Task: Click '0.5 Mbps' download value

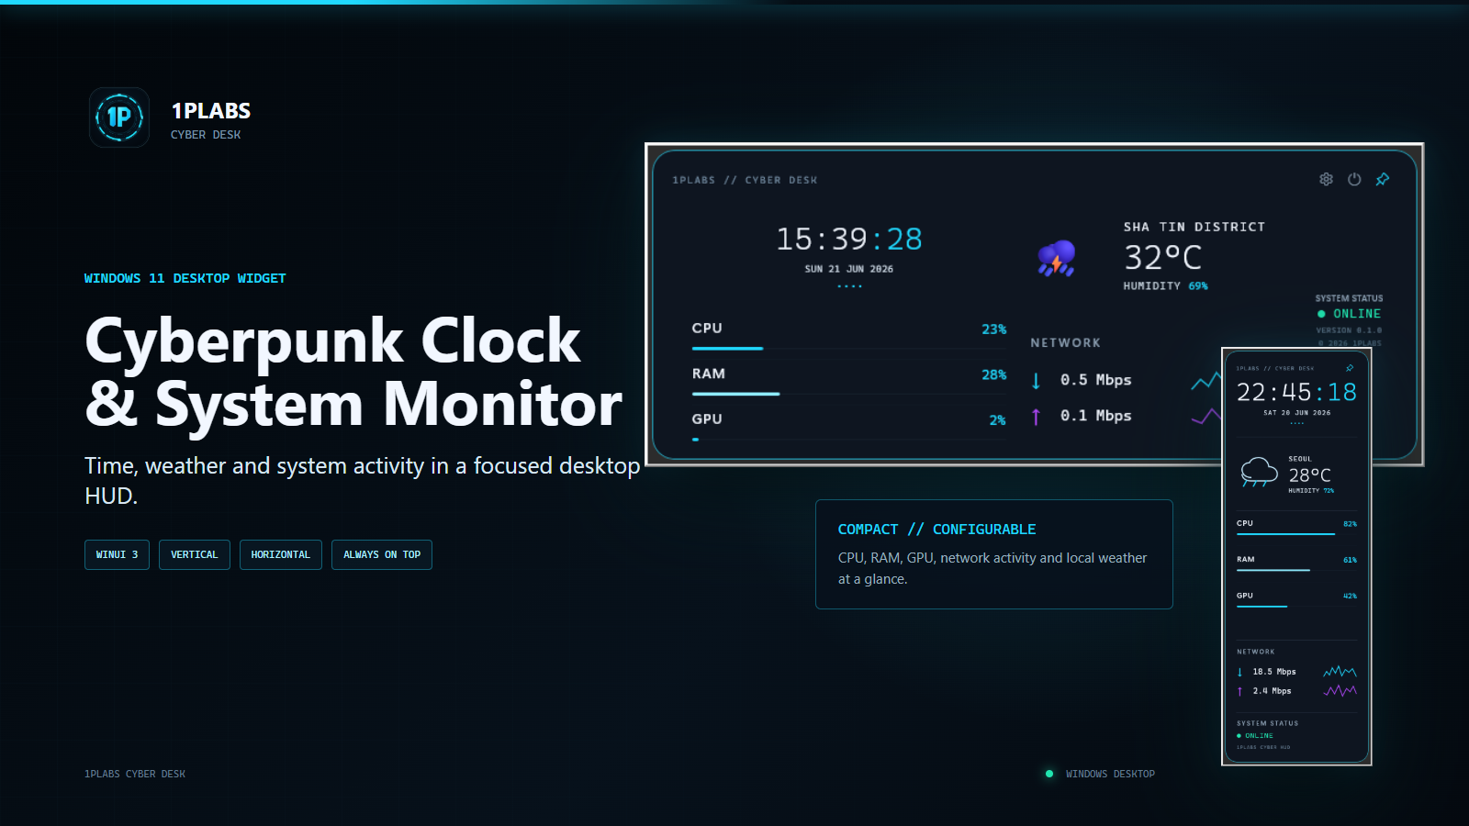Action: (x=1096, y=380)
